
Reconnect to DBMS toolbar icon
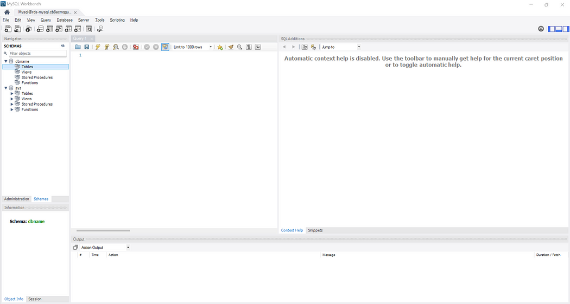tap(100, 29)
